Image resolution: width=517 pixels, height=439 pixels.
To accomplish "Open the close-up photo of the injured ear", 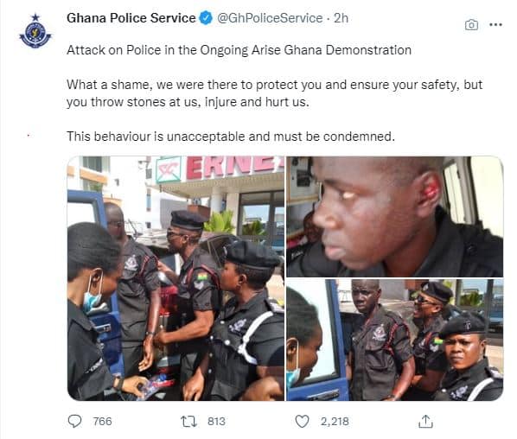I will click(x=395, y=217).
